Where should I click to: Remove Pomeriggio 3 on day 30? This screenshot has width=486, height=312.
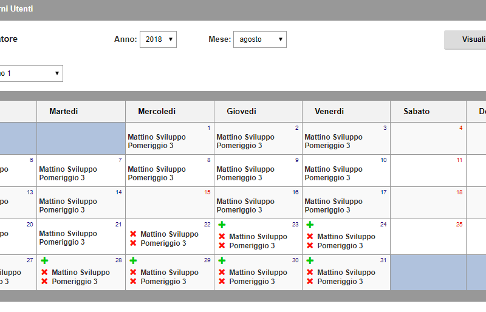pos(222,281)
